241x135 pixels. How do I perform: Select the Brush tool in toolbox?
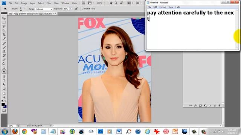tap(4, 48)
